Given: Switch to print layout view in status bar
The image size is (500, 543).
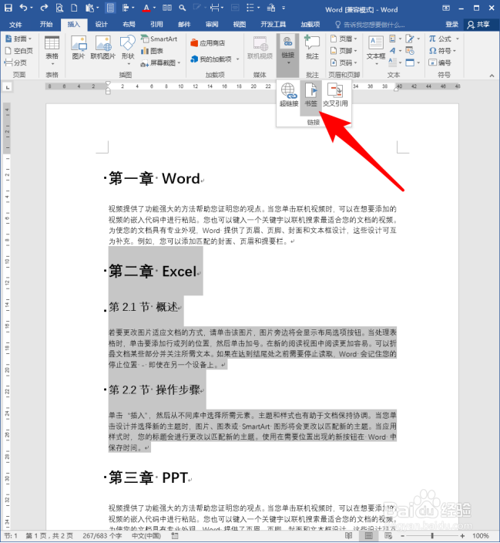Looking at the screenshot, I should coord(369,536).
